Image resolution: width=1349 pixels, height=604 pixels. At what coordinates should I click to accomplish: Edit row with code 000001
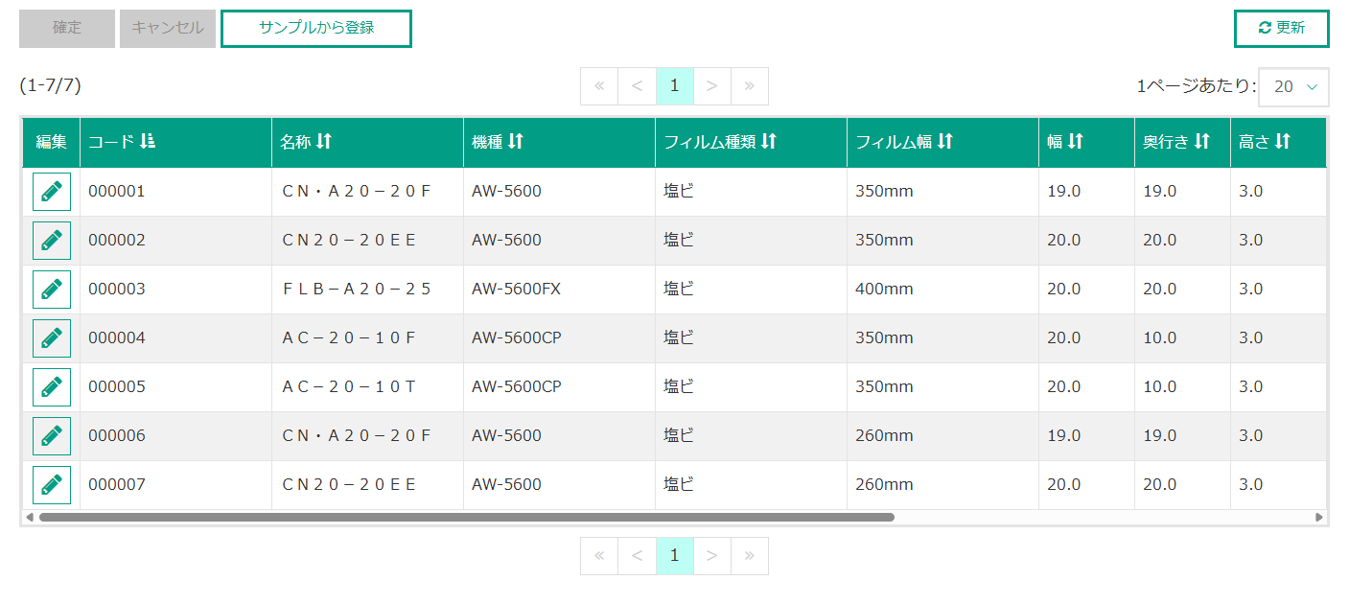coord(52,192)
